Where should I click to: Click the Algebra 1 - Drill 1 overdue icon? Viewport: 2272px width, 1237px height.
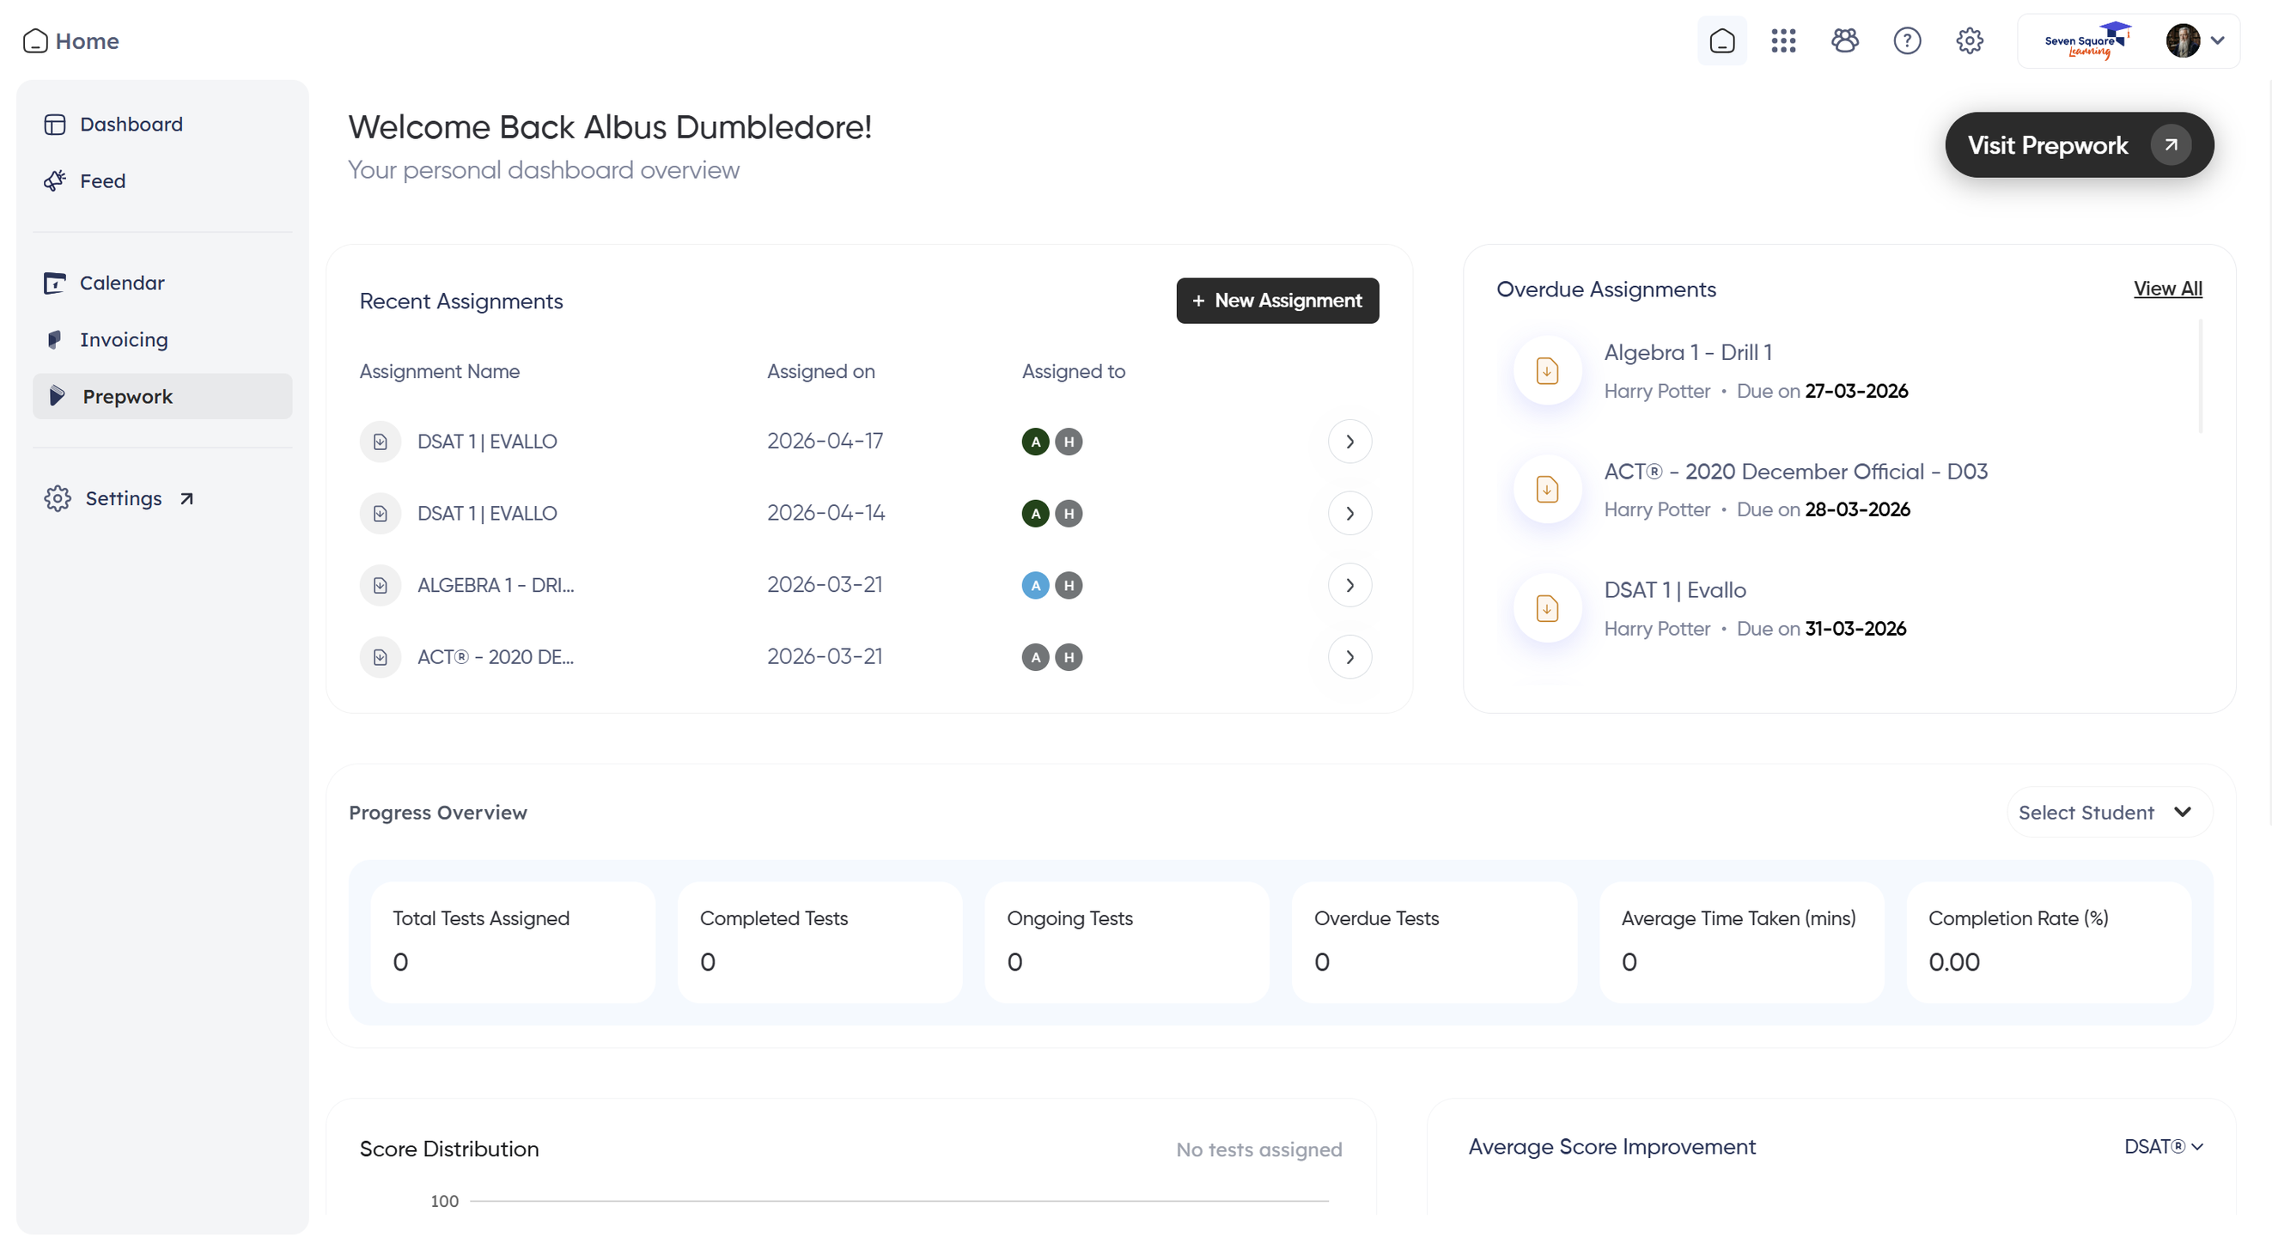pos(1546,370)
